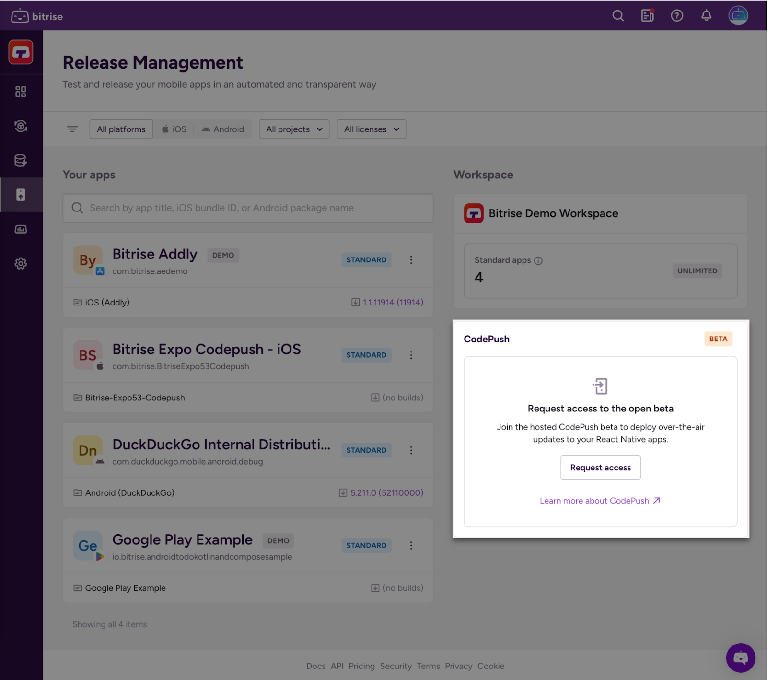Image resolution: width=767 pixels, height=680 pixels.
Task: Open build 5.211.0 (52110000) link
Action: point(387,493)
